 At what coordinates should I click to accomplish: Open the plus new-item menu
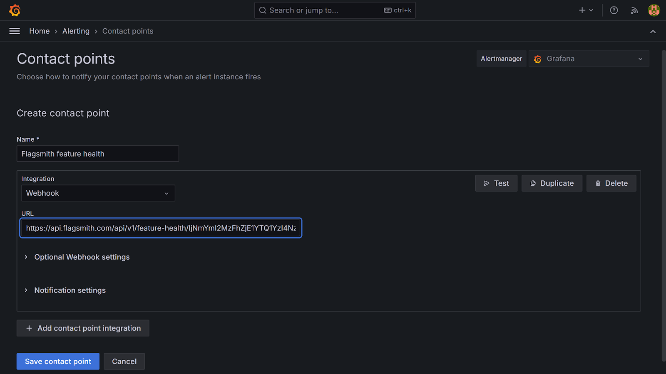586,10
